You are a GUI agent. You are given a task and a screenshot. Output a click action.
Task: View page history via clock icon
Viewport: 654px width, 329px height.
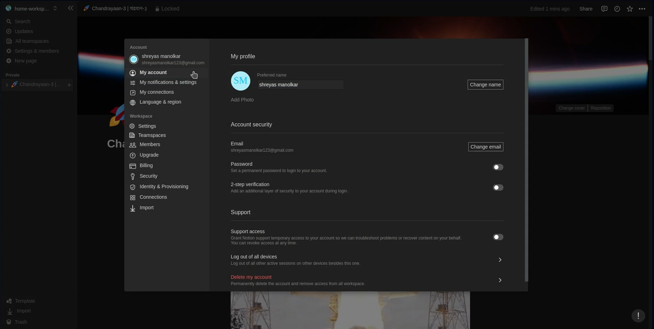(617, 9)
